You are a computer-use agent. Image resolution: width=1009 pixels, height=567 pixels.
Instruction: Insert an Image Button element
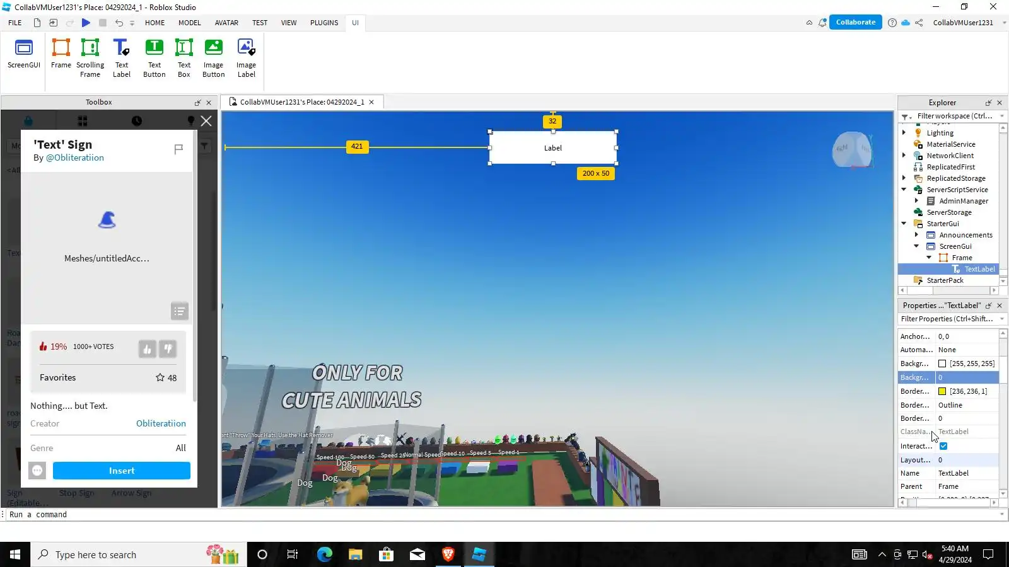click(x=214, y=58)
